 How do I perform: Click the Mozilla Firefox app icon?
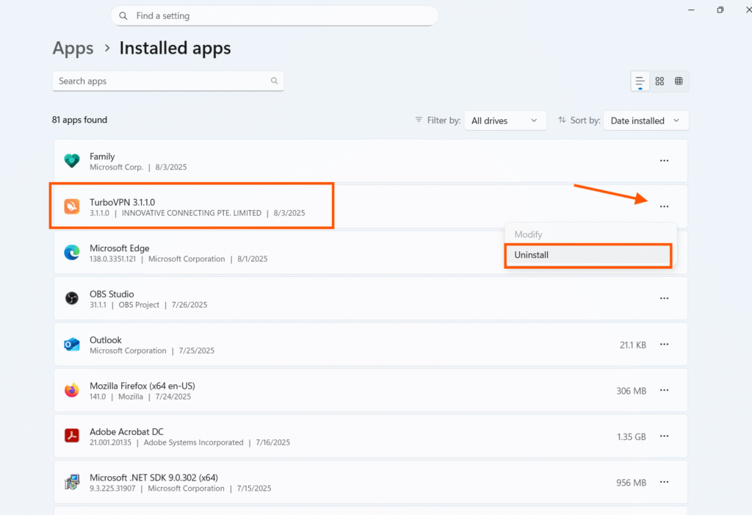click(x=72, y=390)
